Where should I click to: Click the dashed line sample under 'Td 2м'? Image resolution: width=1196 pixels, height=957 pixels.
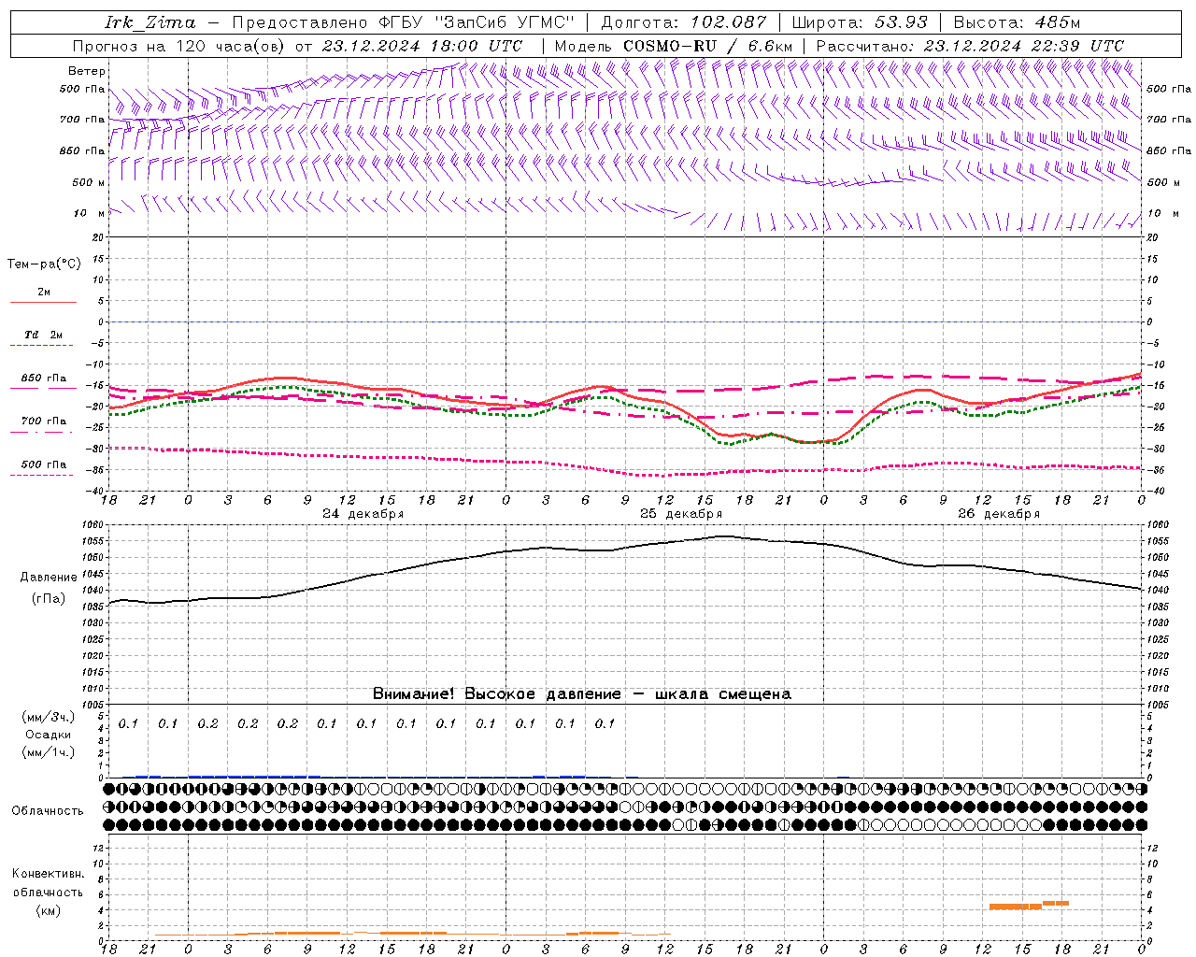42,346
